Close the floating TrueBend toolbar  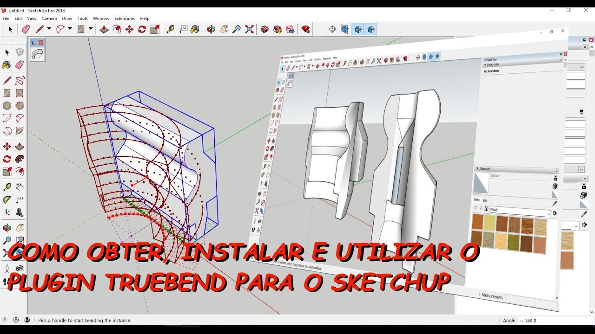[x=40, y=42]
